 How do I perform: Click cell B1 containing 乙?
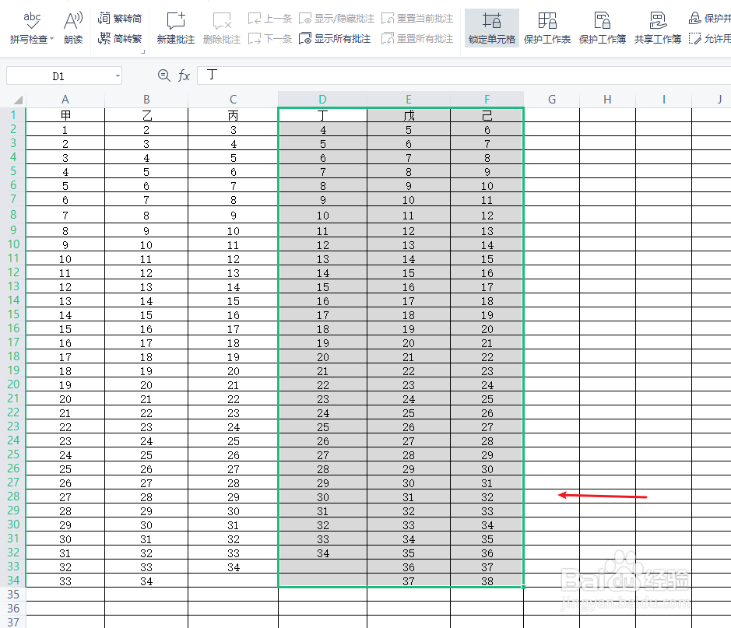[x=146, y=115]
